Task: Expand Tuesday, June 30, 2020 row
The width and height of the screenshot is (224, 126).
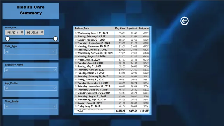Action: coord(76,63)
